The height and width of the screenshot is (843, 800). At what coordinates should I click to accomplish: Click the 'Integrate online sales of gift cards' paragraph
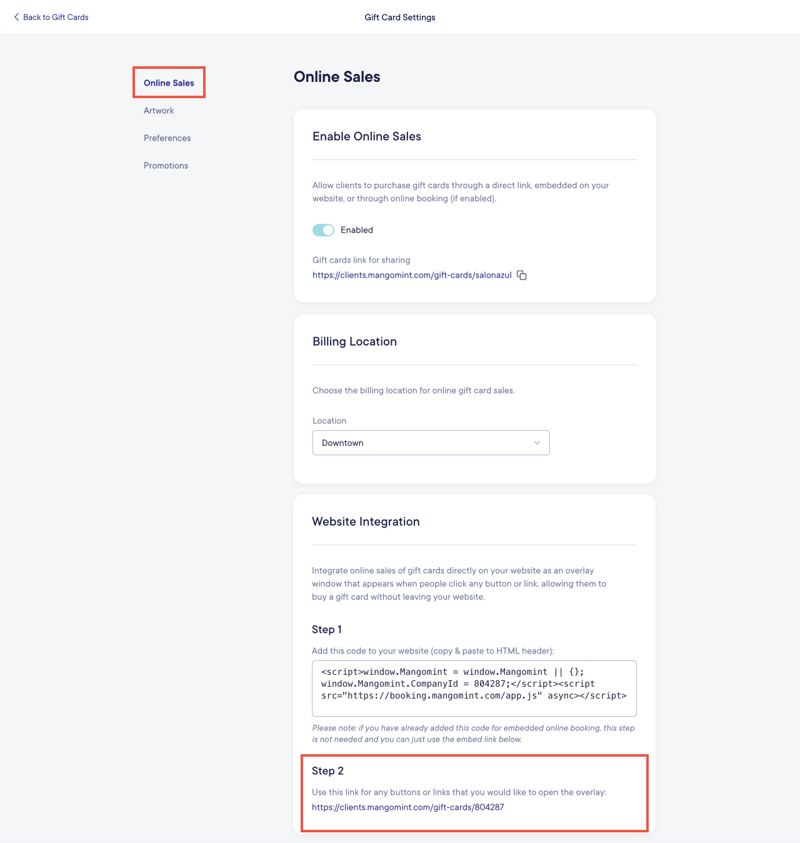[x=459, y=583]
